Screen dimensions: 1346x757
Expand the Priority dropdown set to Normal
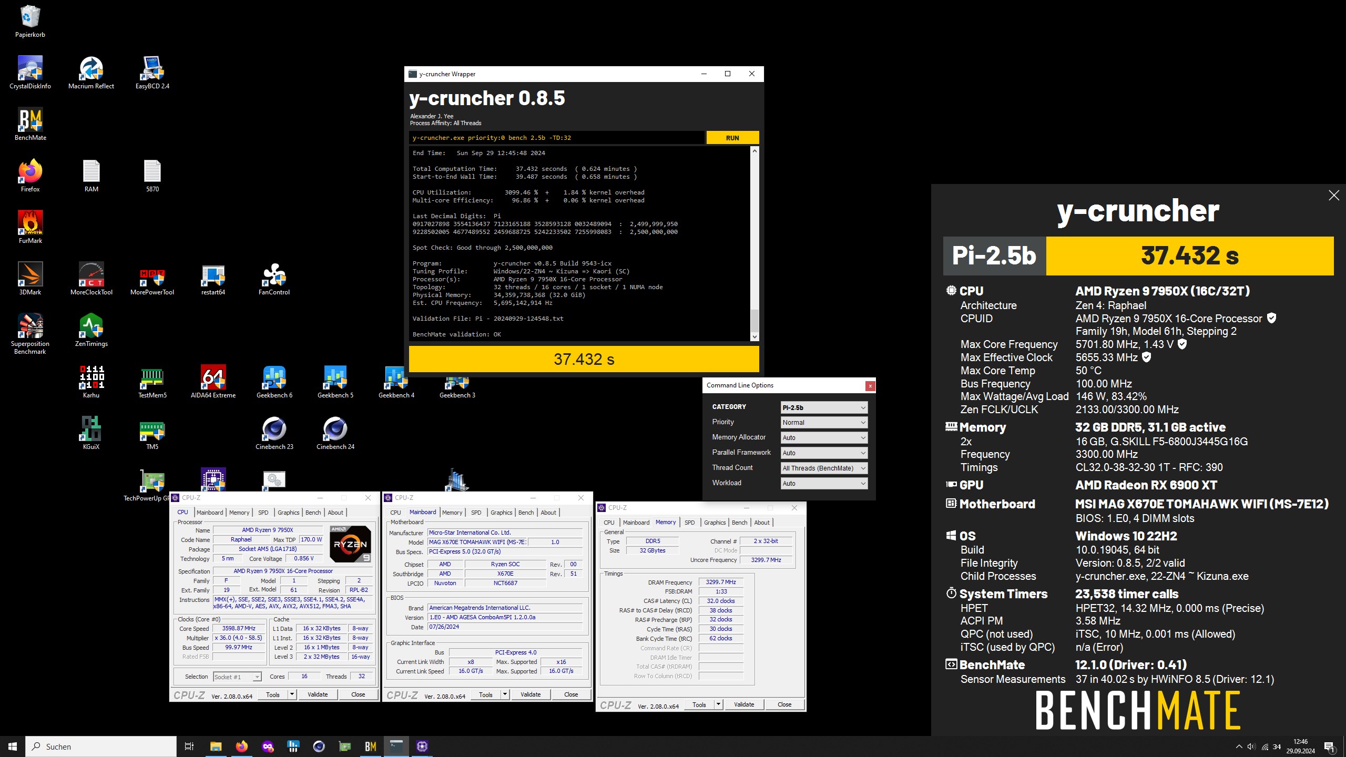824,422
